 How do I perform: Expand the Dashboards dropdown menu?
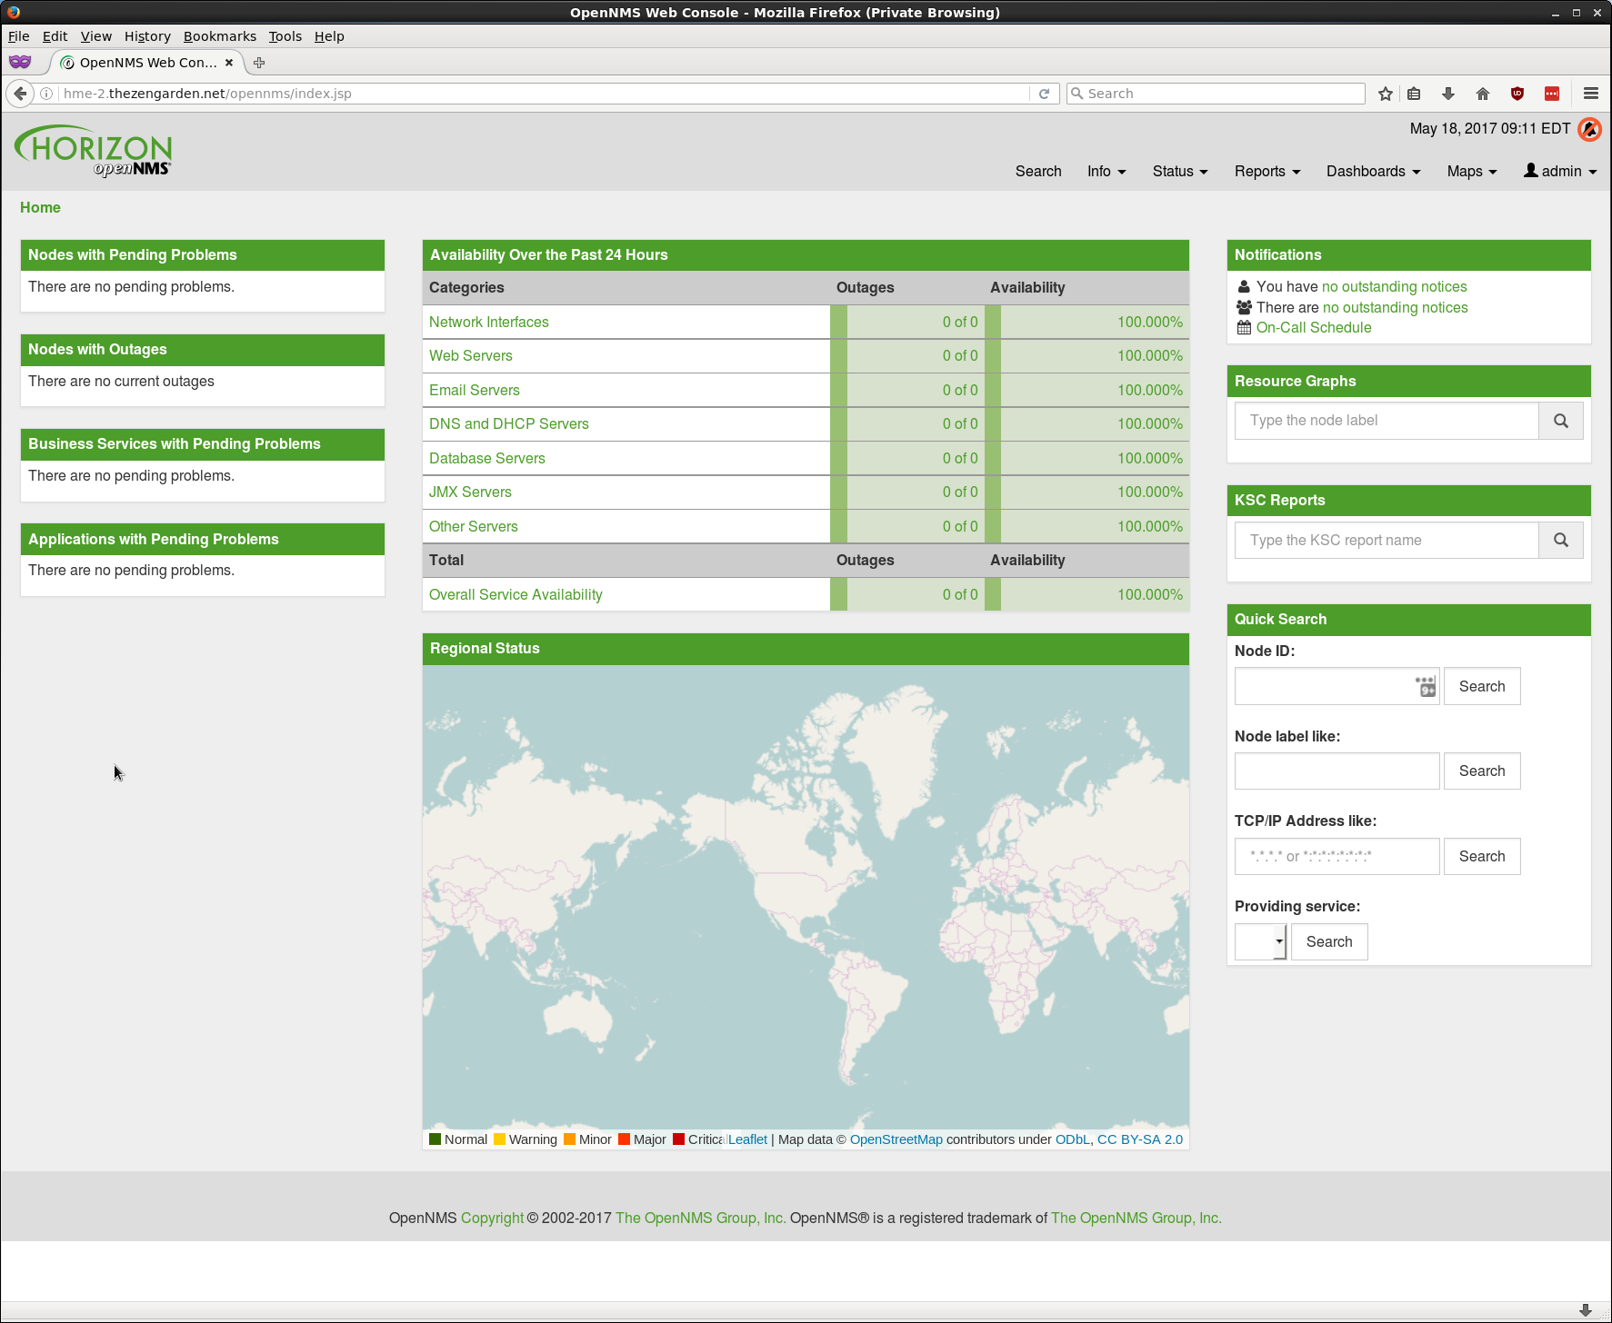click(x=1373, y=171)
